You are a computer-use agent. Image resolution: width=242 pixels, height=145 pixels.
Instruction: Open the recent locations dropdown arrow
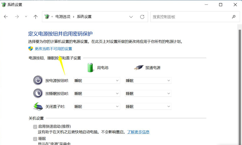pyautogui.click(x=26, y=17)
